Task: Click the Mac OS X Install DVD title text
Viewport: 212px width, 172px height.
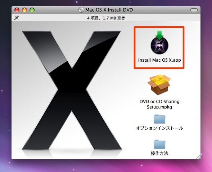Action: tap(109, 10)
